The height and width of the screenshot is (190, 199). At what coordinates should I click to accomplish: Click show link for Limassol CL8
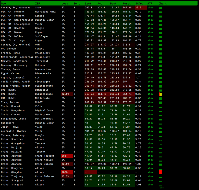coord(150,77)
